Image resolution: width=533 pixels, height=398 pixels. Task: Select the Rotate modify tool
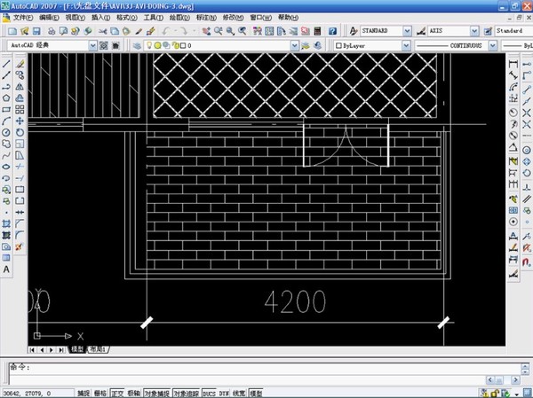[20, 133]
